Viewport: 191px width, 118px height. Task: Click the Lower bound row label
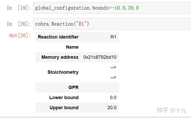64,98
